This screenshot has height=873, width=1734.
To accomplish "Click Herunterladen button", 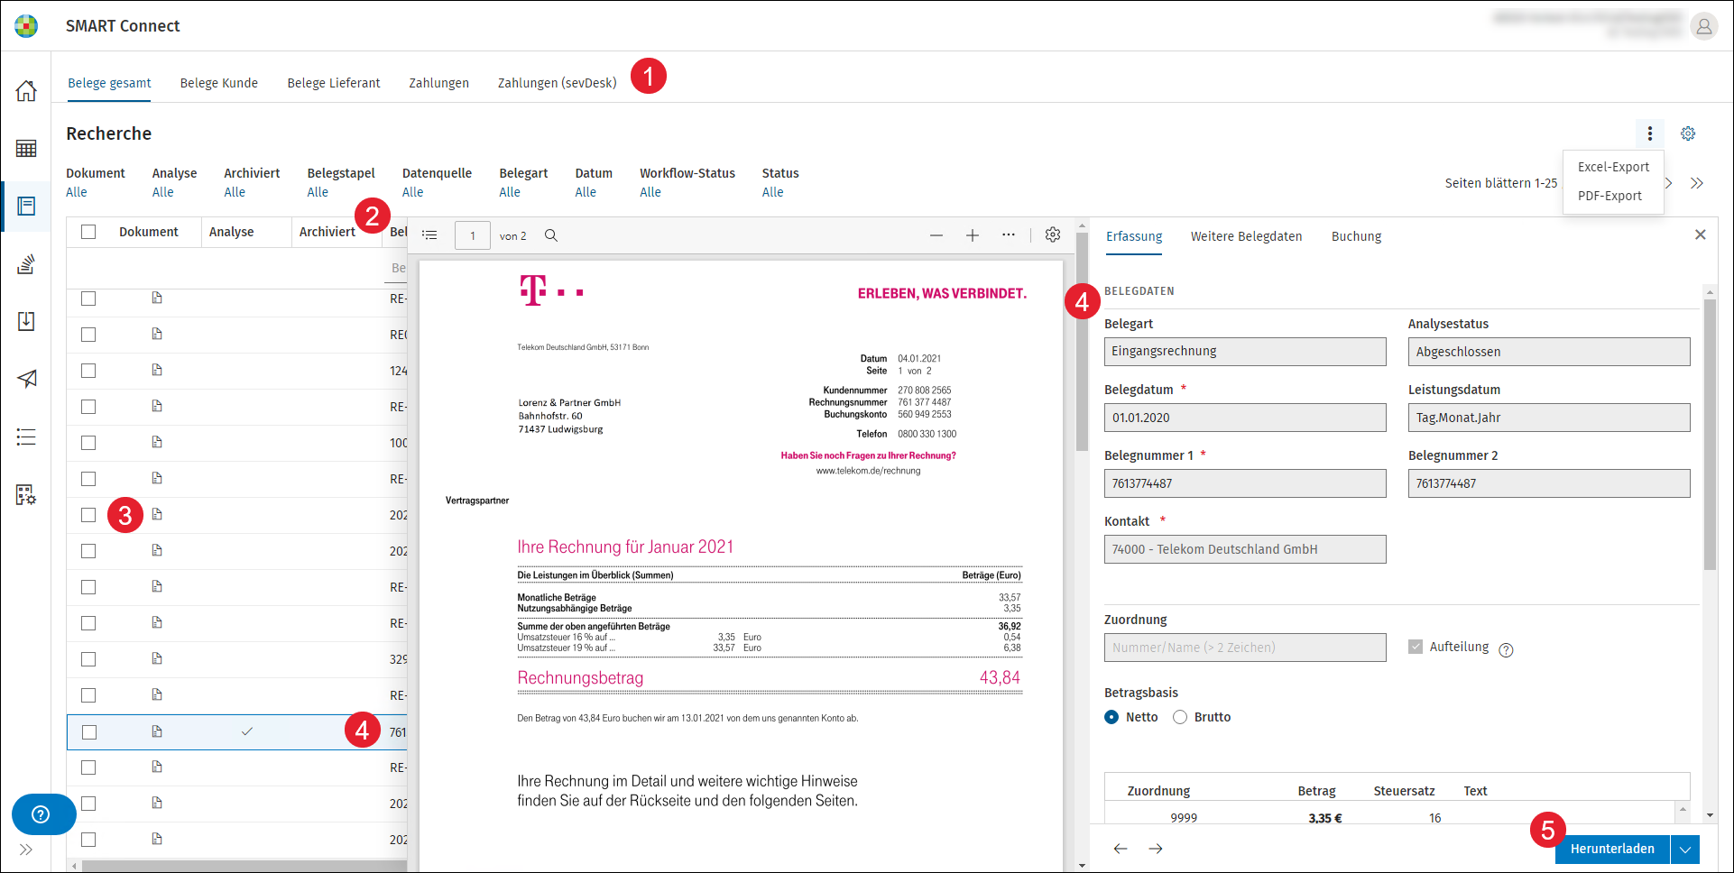I will point(1612,849).
